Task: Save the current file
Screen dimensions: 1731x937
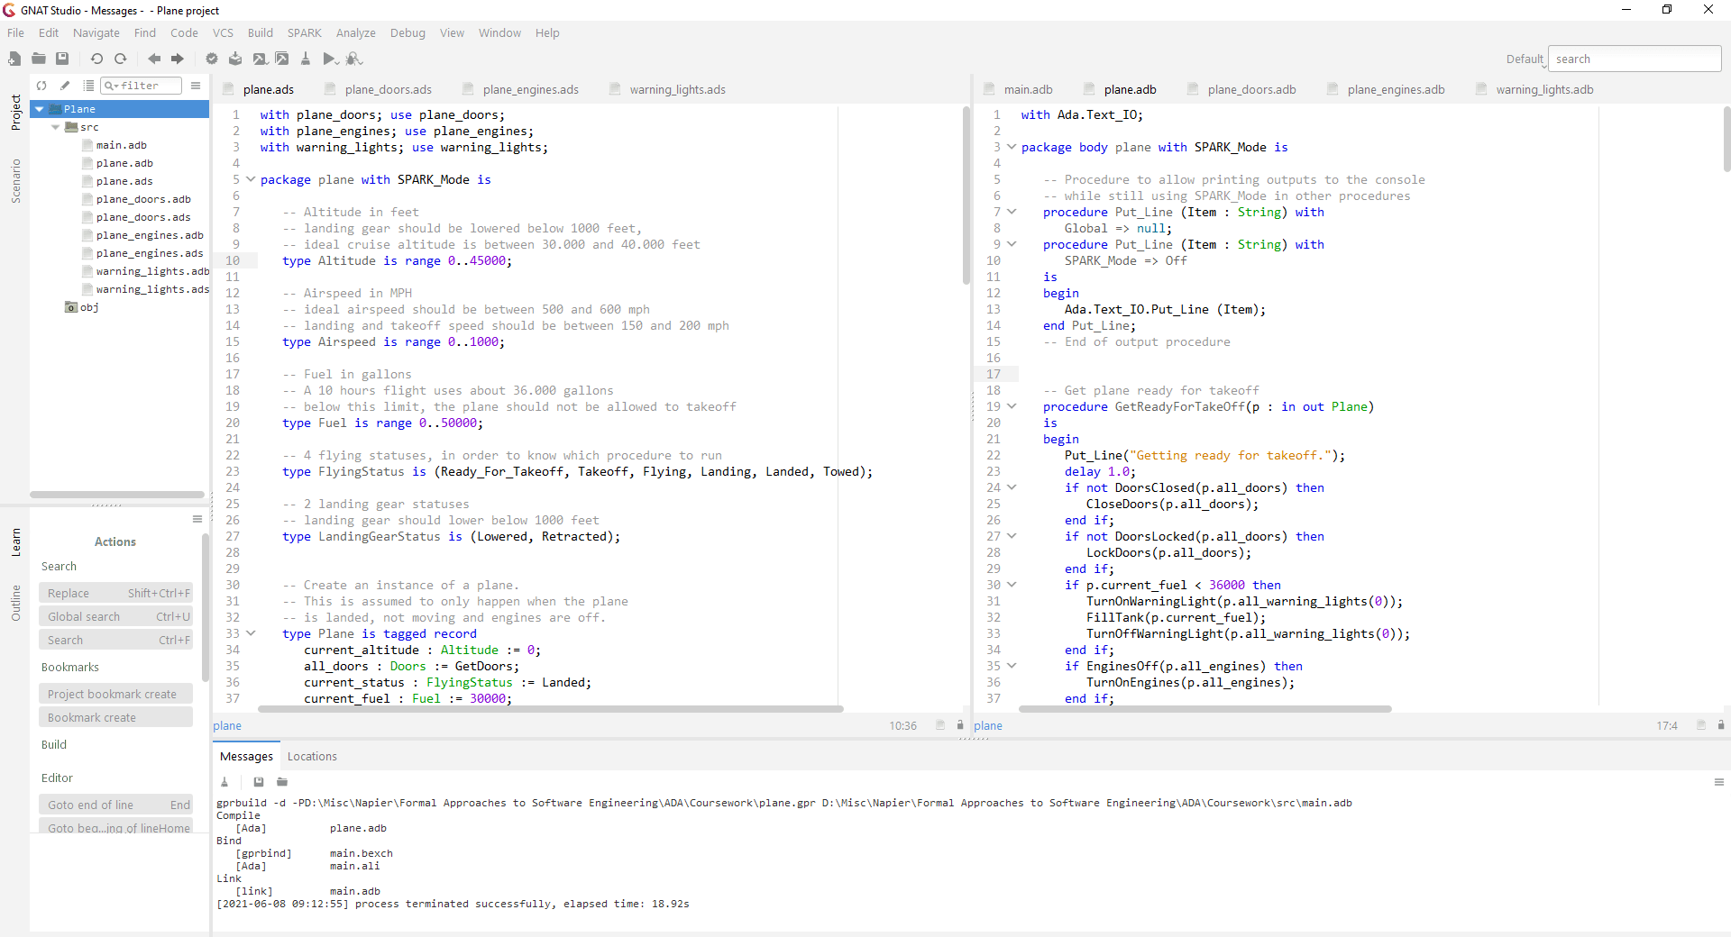Action: coord(62,59)
